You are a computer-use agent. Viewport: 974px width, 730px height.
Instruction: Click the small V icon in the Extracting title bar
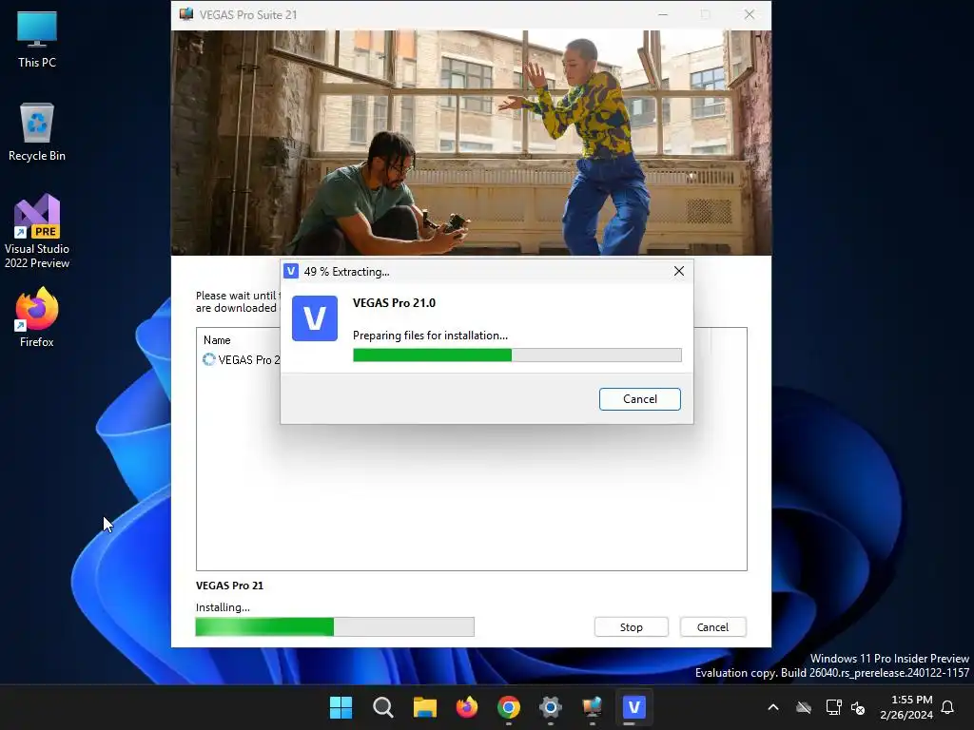pos(291,271)
